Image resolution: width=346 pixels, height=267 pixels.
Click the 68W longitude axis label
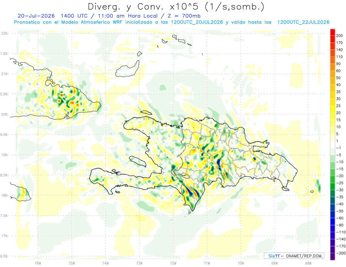point(308,263)
